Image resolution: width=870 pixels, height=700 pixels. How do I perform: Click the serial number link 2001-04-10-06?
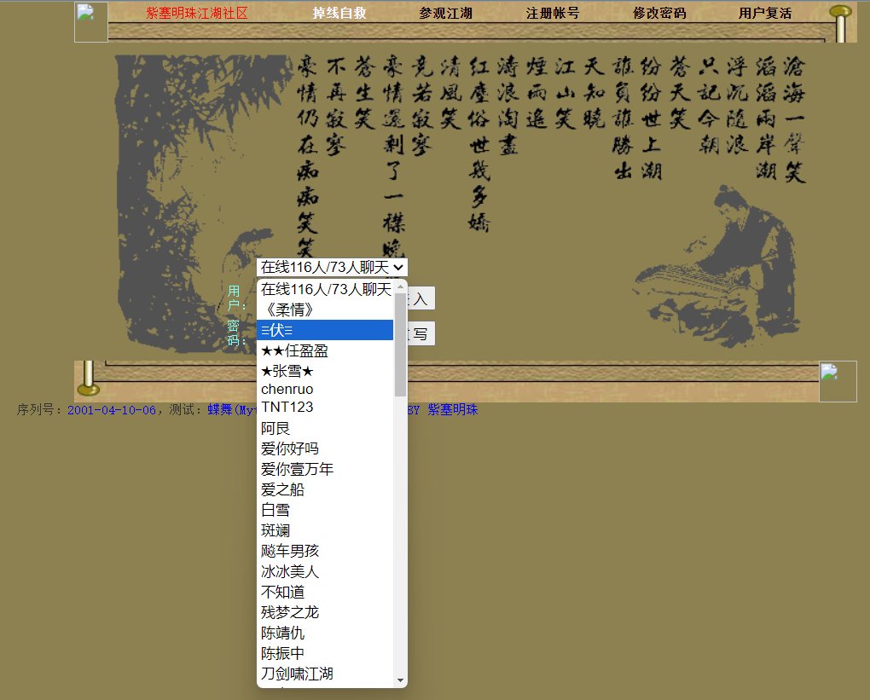coord(112,410)
